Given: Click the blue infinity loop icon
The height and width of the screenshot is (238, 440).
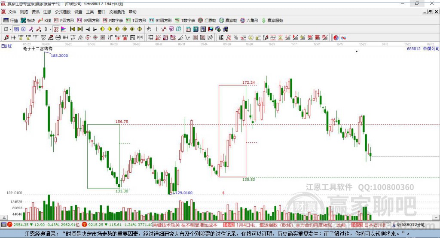Looking at the screenshot, I should pos(343,38).
